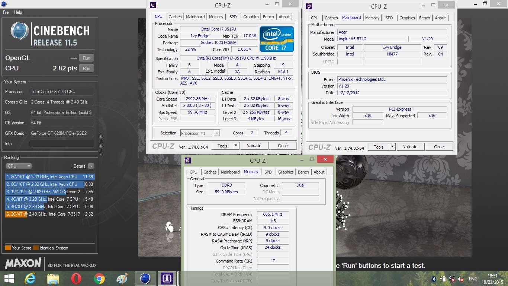Image resolution: width=508 pixels, height=286 pixels.
Task: Select ranking row 8C/16T @ 3.33 GHz
Action: click(x=50, y=177)
